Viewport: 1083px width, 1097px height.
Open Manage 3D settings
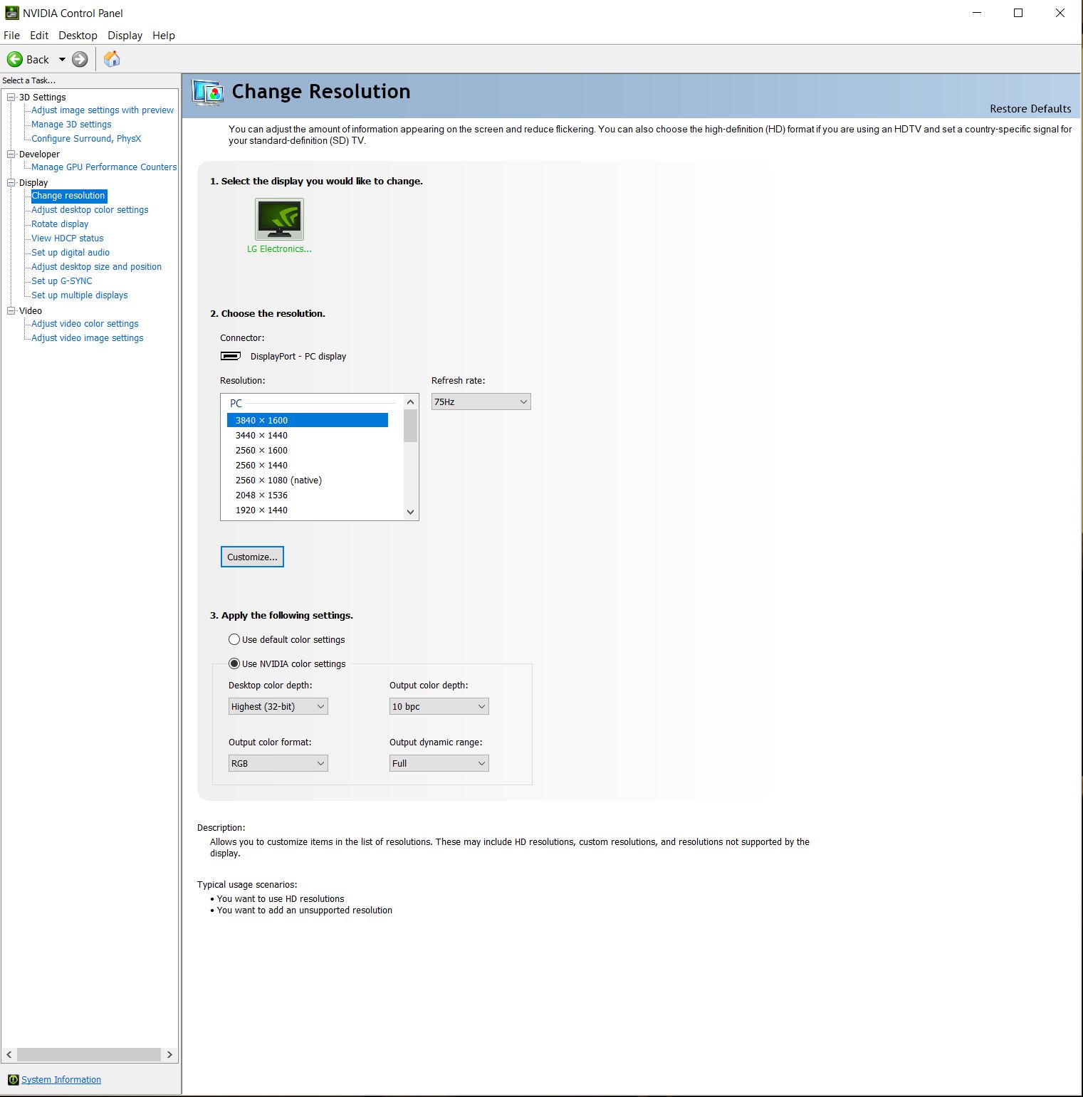[x=71, y=125]
